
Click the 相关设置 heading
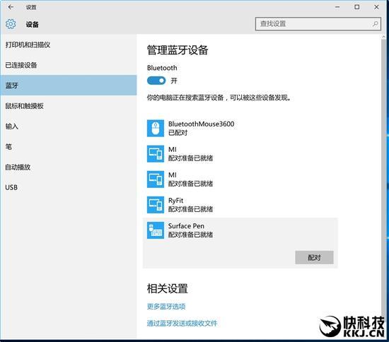pos(168,288)
